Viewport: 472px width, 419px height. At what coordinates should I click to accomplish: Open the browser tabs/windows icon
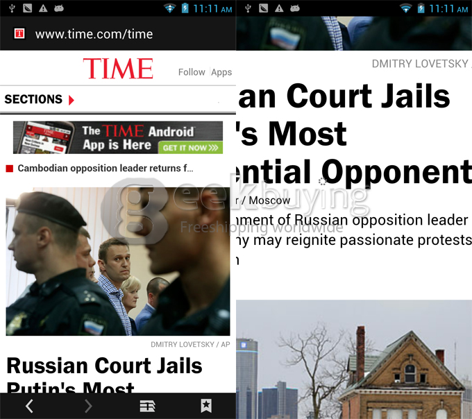click(147, 406)
